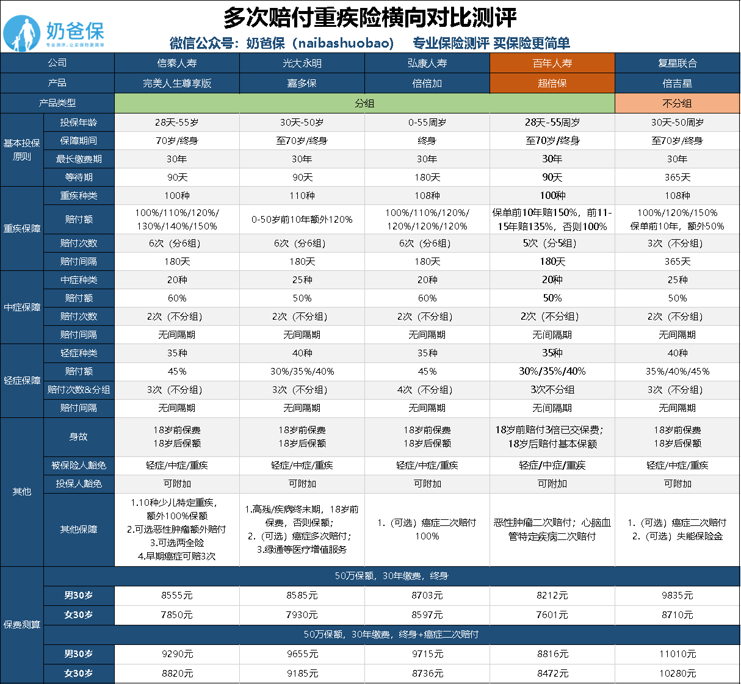Click product name 完美人生尊享版
Image resolution: width=741 pixels, height=684 pixels.
[x=177, y=84]
